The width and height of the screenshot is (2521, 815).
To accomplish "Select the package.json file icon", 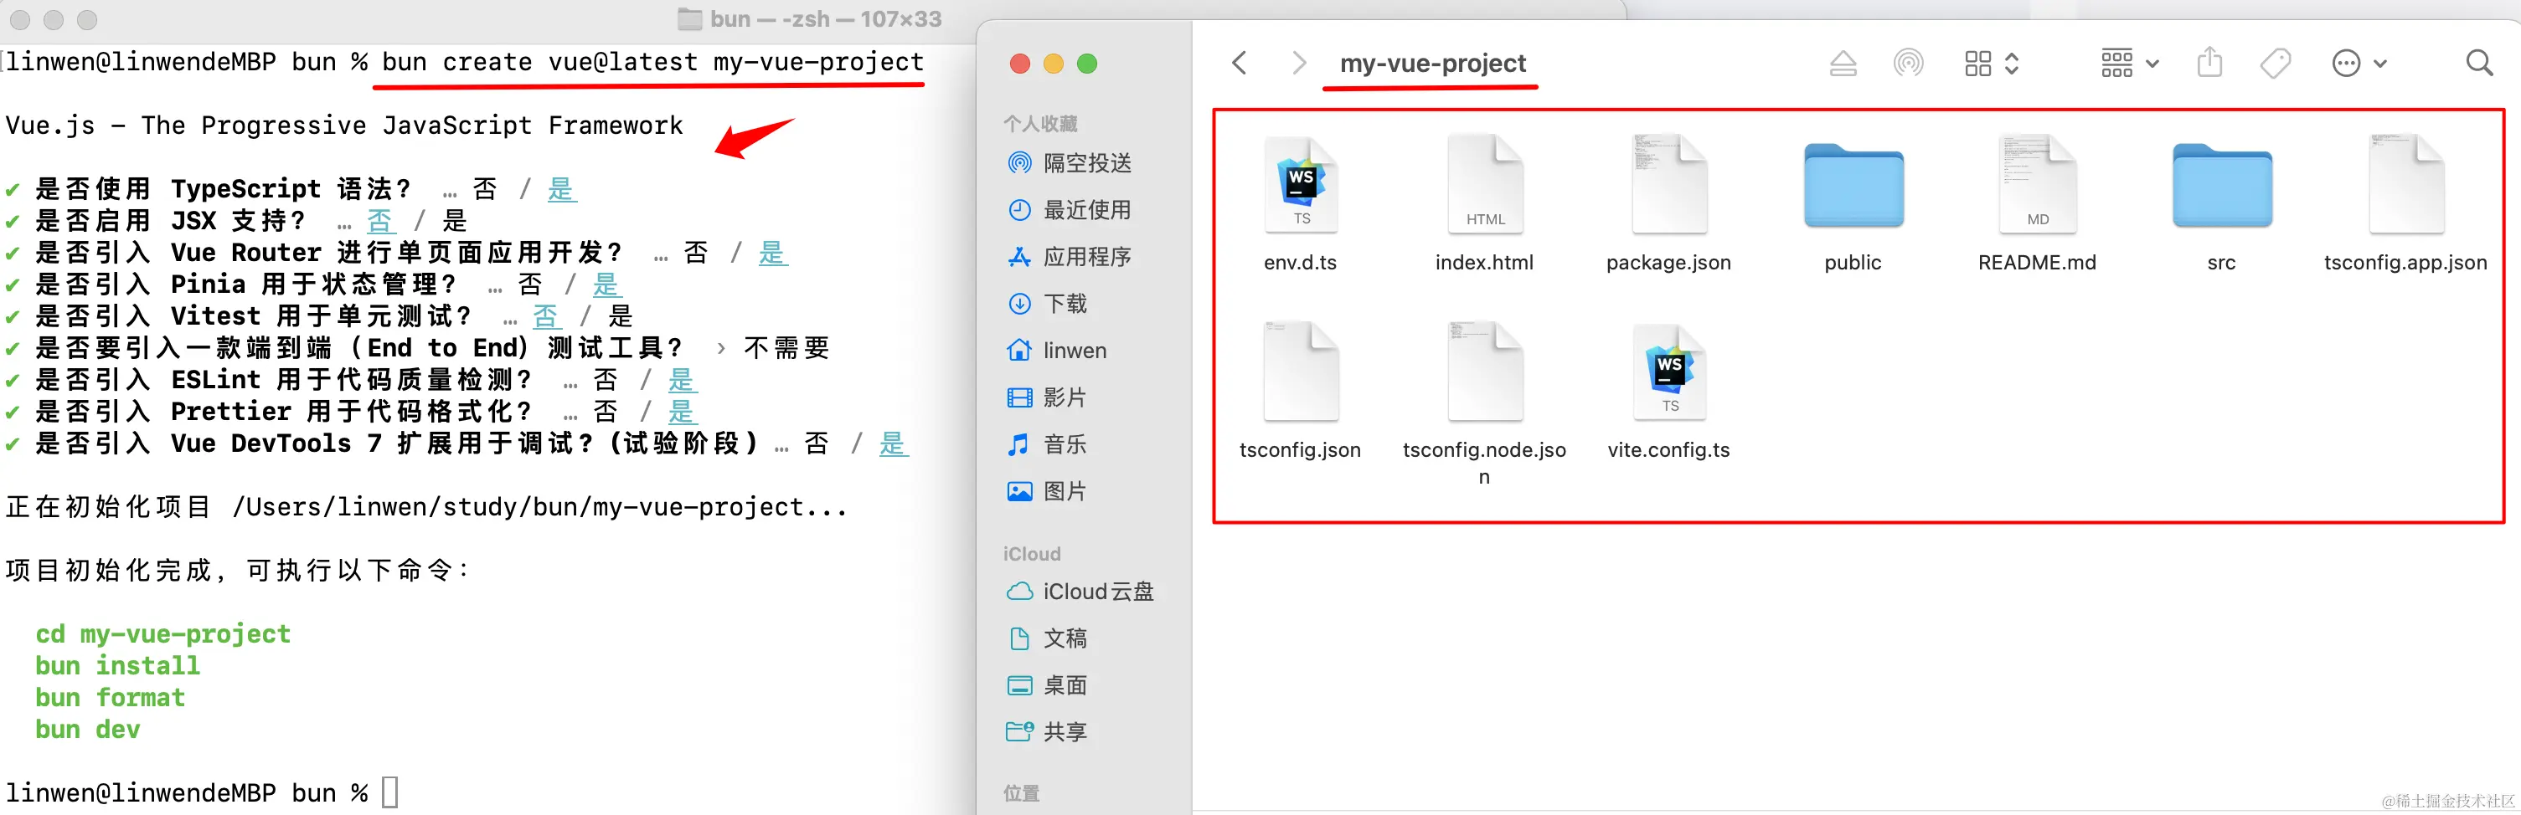I will [x=1668, y=185].
